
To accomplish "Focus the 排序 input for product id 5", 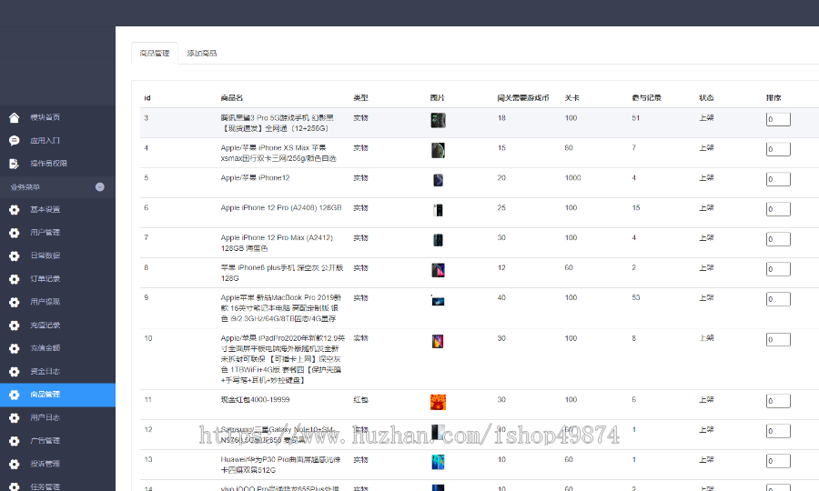I will tap(778, 179).
